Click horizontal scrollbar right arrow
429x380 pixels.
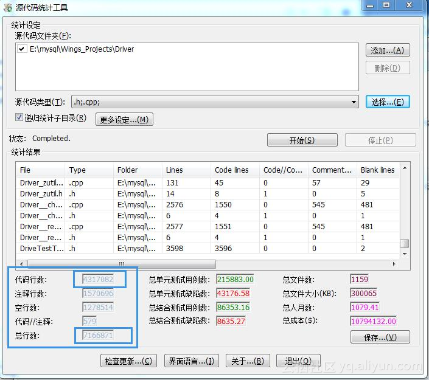click(394, 264)
